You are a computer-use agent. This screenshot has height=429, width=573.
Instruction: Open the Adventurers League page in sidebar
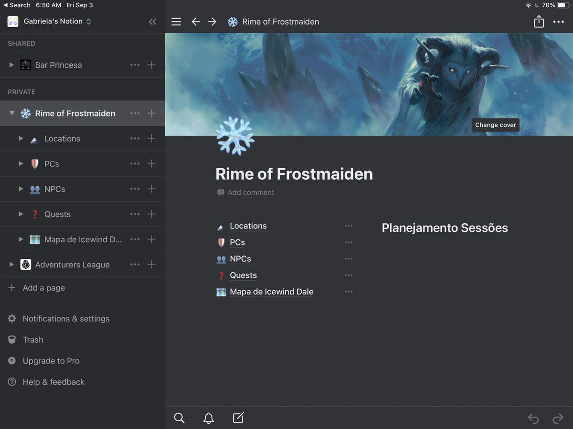[x=73, y=265]
